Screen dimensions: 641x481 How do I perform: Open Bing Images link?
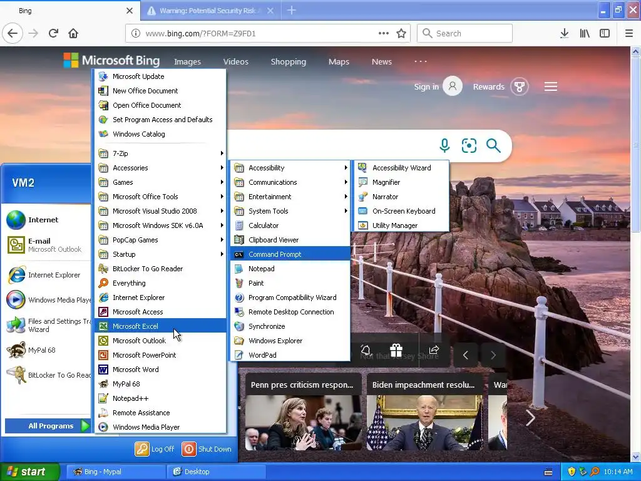(187, 62)
